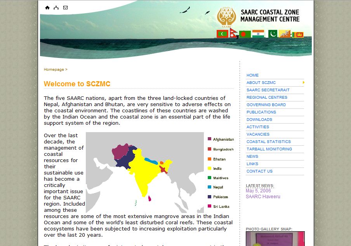
Task: Click the "LATEST NEWS:" label
Action: (260, 186)
